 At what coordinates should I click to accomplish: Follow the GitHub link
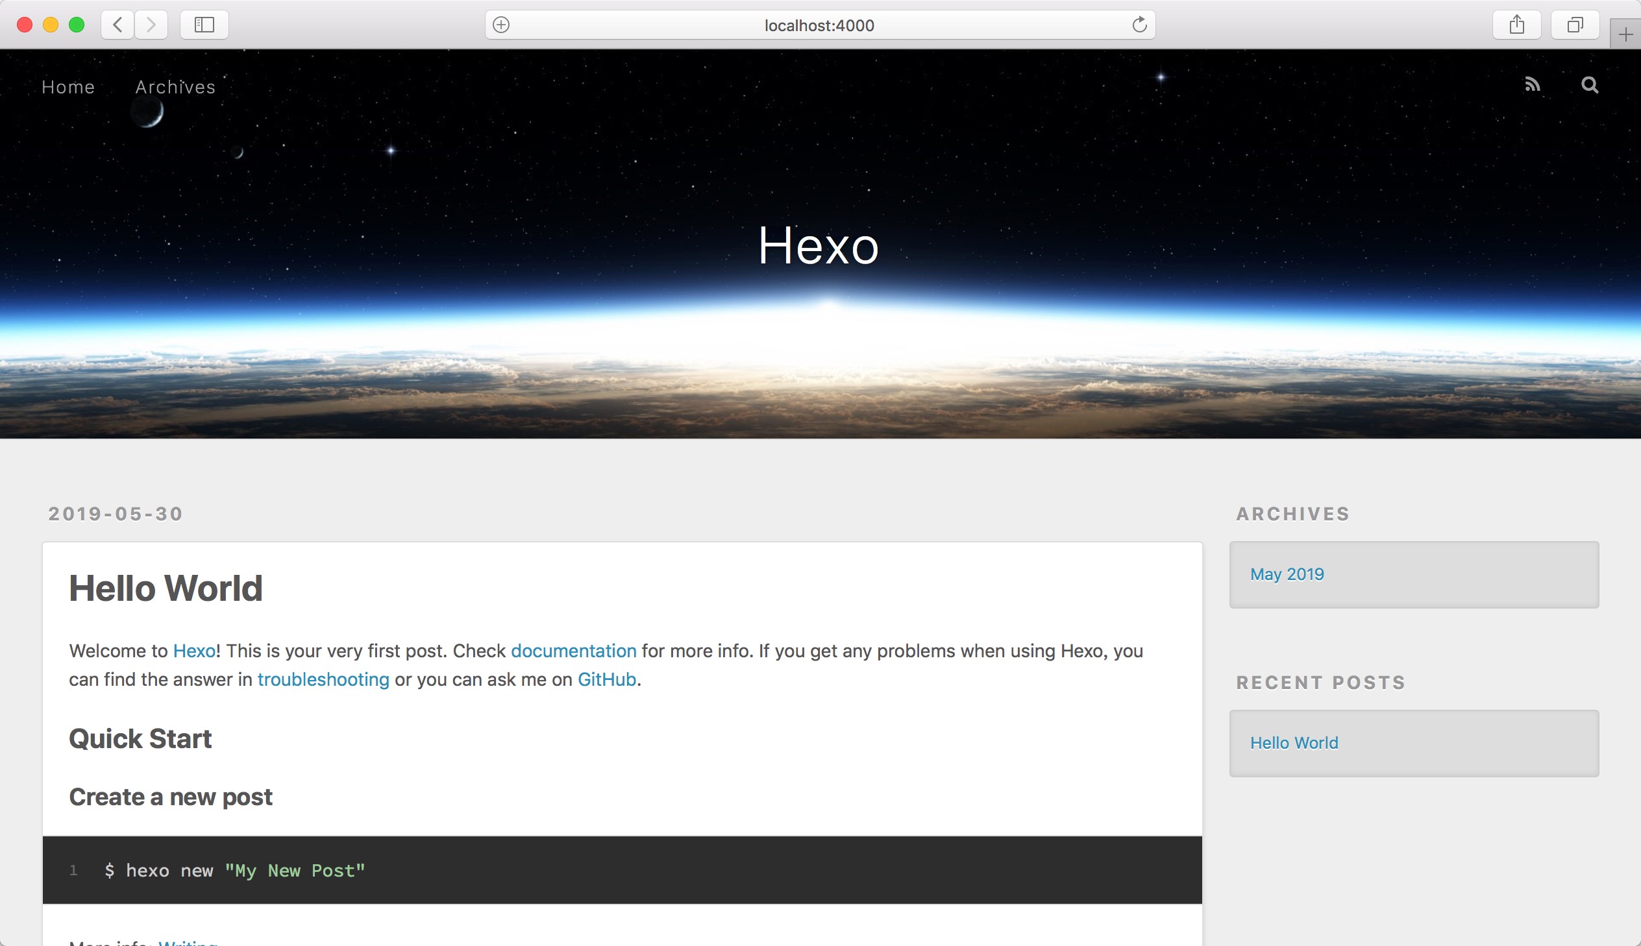click(x=607, y=679)
